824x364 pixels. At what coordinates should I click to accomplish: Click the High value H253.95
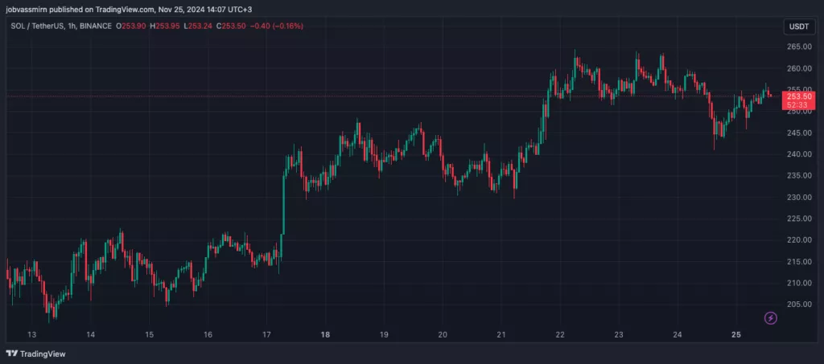click(166, 26)
